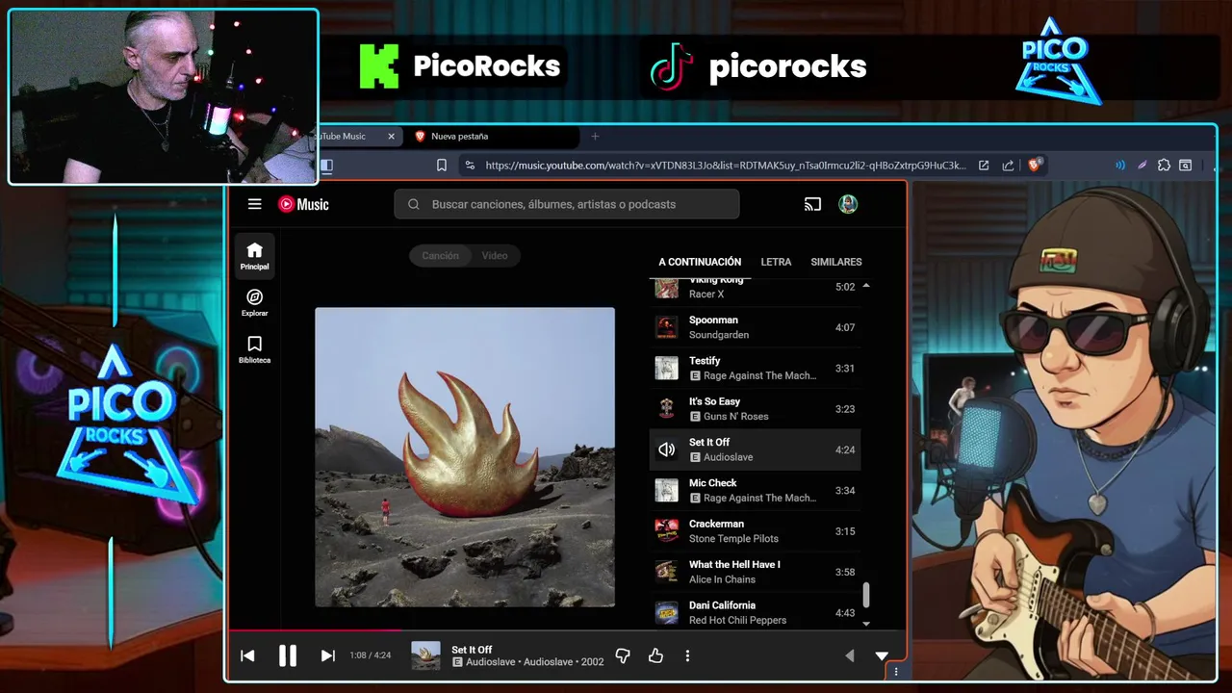Screen dimensions: 1232x693
Task: Click the queue scroll up arrow
Action: pos(865,286)
